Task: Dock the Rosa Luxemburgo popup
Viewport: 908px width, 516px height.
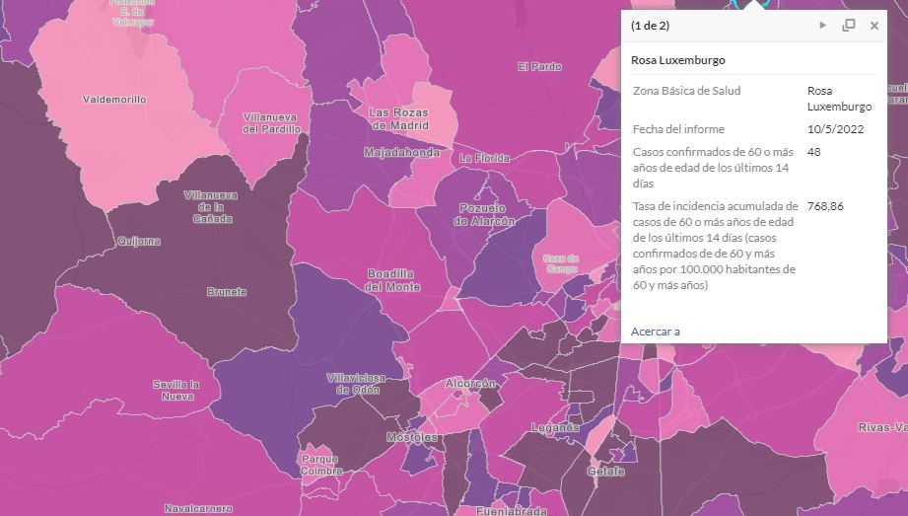Action: click(x=849, y=25)
